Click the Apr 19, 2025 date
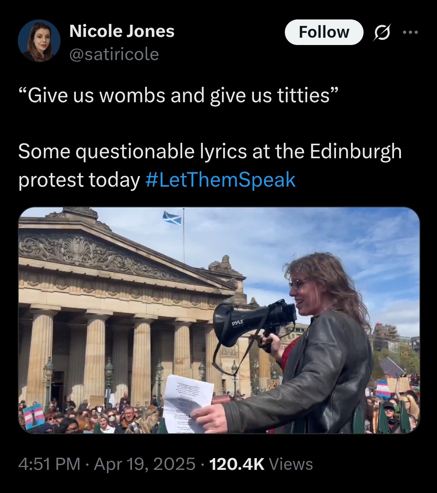Screen dimensions: 437x493 click(x=145, y=464)
